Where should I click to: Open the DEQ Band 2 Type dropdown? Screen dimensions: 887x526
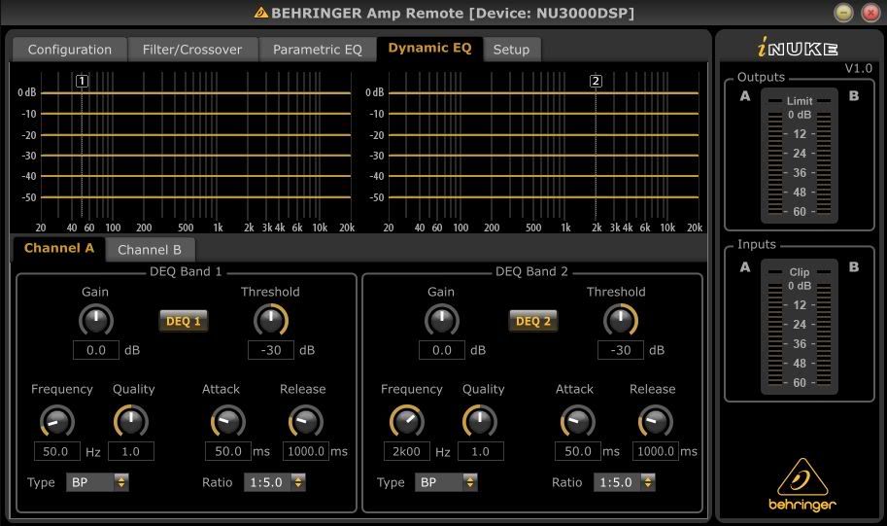(x=446, y=482)
